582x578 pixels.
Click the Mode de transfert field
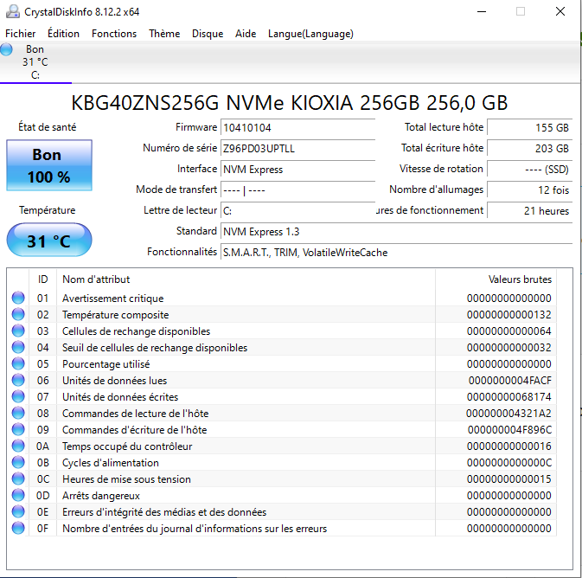297,190
